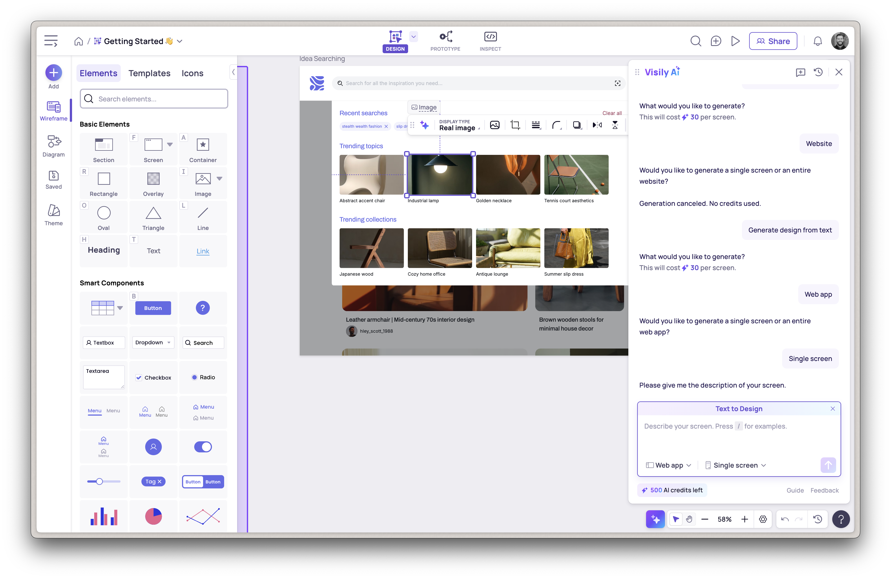Click the flip horizontal icon
891x579 pixels.
597,125
